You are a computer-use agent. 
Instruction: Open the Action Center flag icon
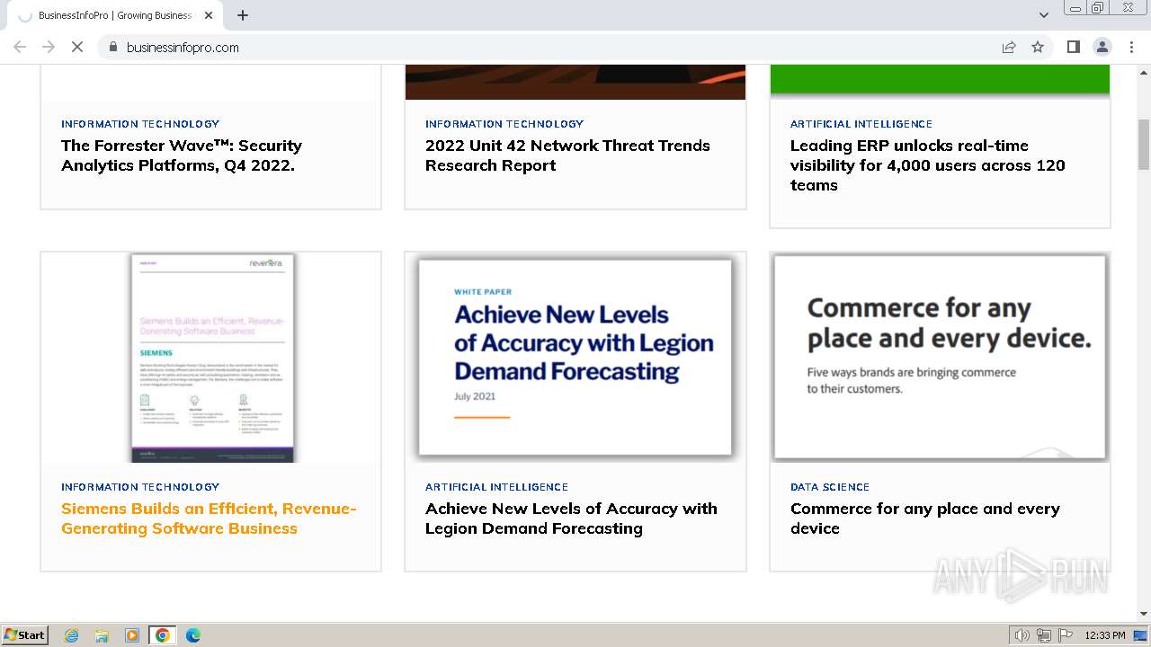(x=1066, y=635)
